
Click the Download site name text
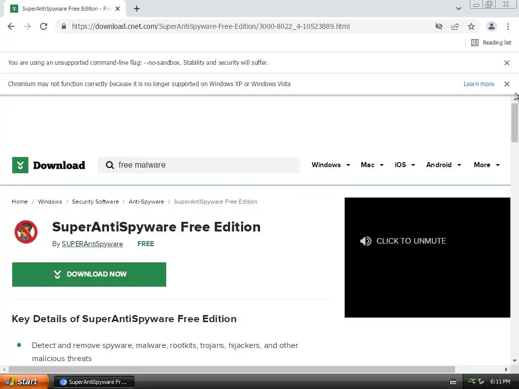[x=59, y=165]
